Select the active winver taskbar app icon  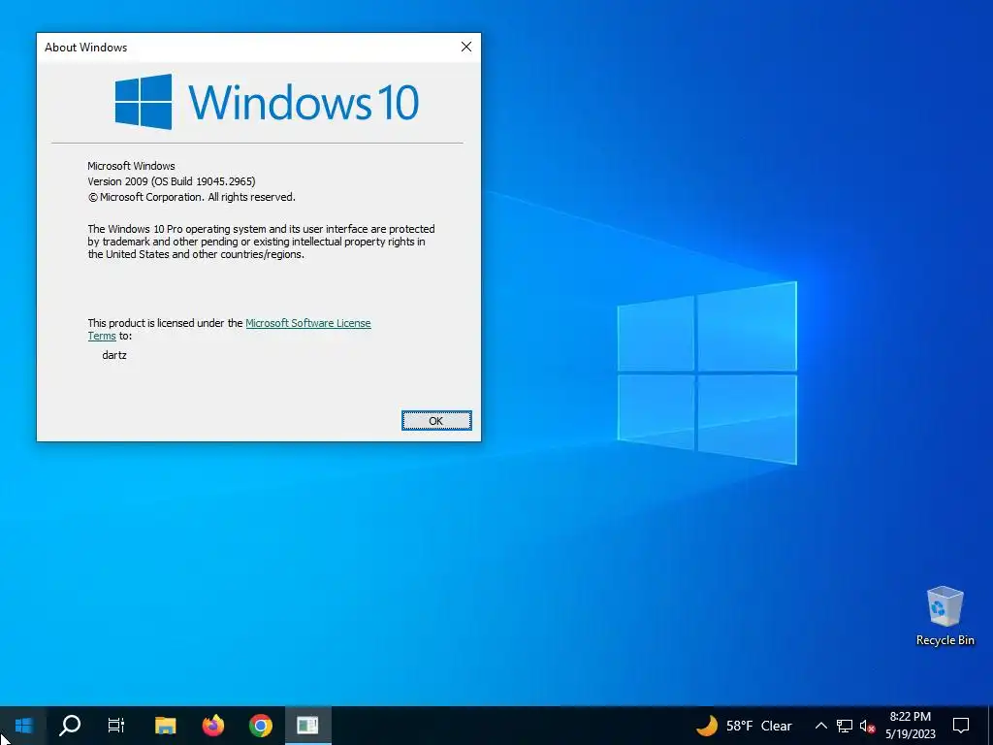pos(307,726)
